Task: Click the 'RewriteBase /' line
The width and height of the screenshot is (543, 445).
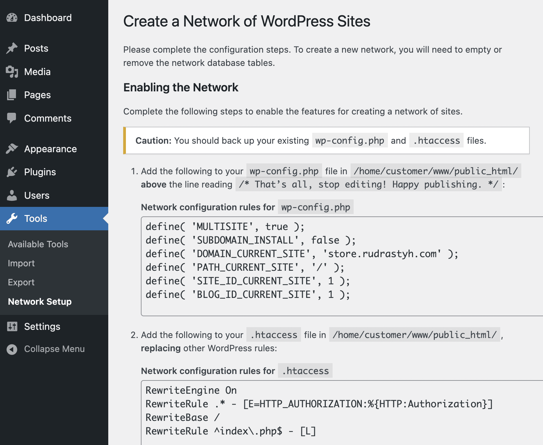Action: (183, 417)
